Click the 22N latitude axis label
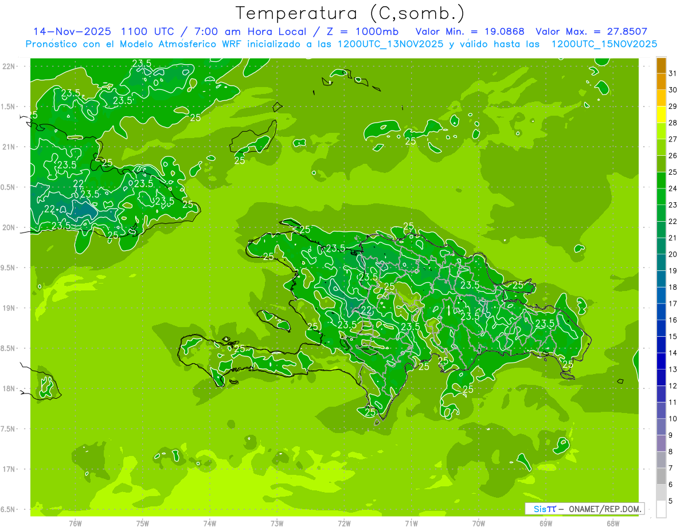 (9, 66)
